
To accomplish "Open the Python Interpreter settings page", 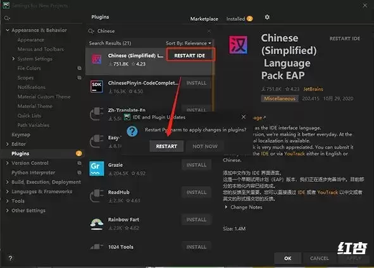I will click(33, 173).
